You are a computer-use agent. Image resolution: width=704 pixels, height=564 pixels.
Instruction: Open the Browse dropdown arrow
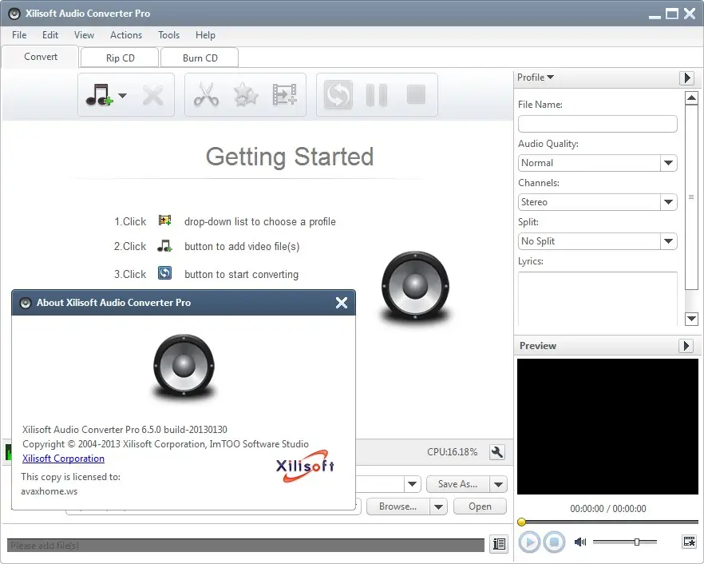pos(439,506)
